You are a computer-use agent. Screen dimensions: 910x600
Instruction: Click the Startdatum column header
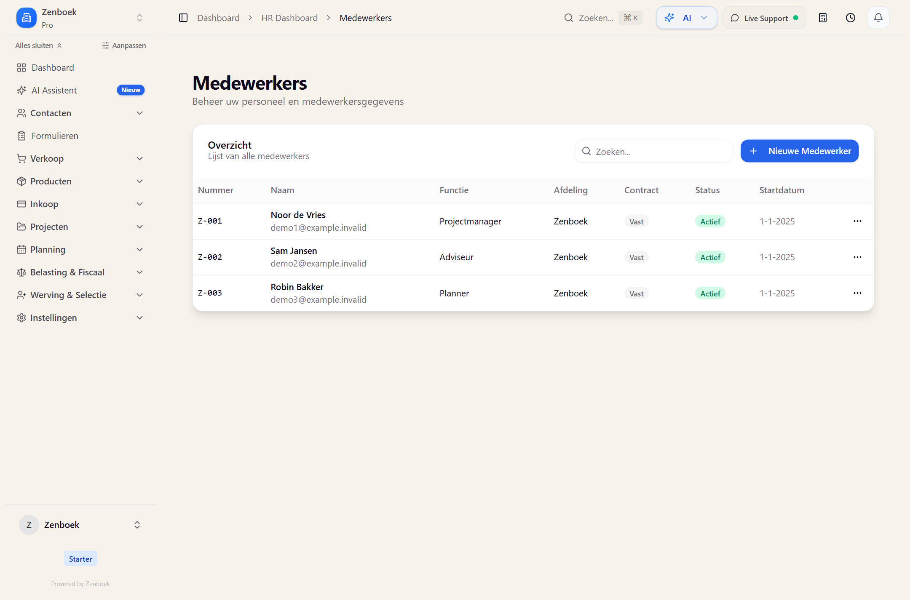click(782, 190)
